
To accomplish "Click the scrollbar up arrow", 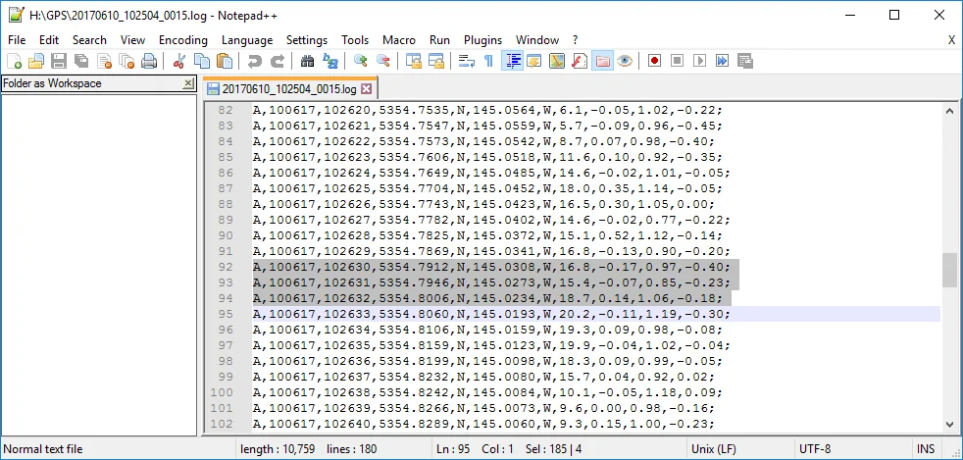I will (949, 111).
